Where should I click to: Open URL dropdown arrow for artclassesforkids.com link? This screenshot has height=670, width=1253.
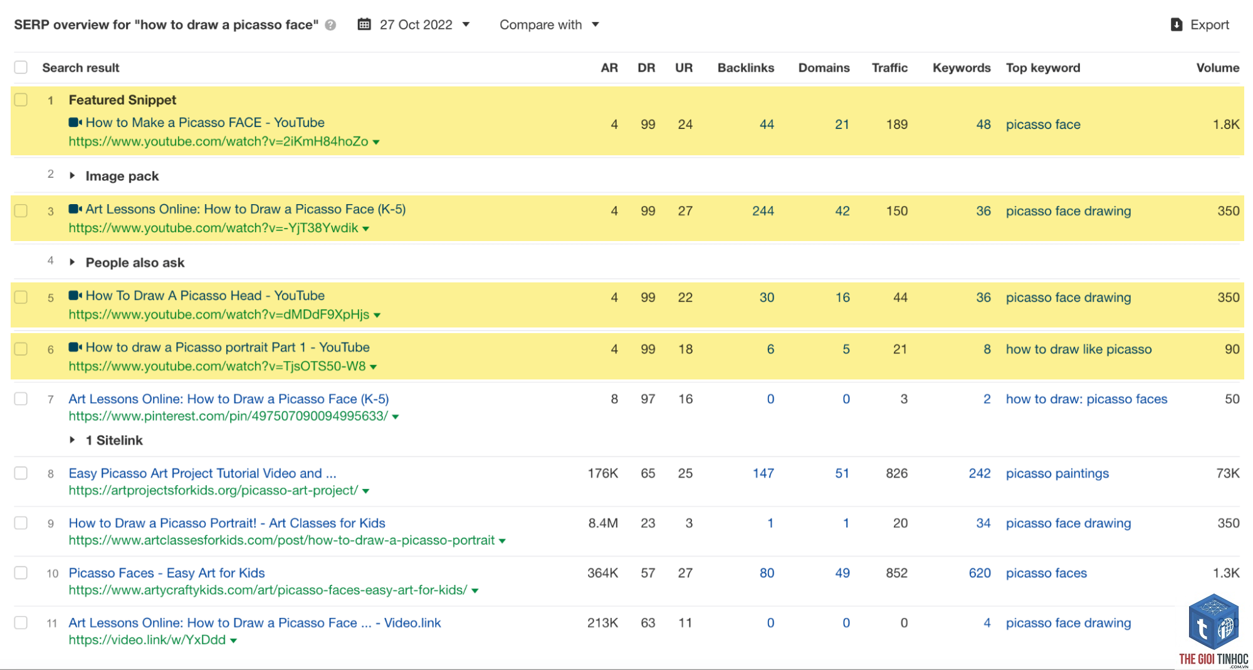coord(502,541)
